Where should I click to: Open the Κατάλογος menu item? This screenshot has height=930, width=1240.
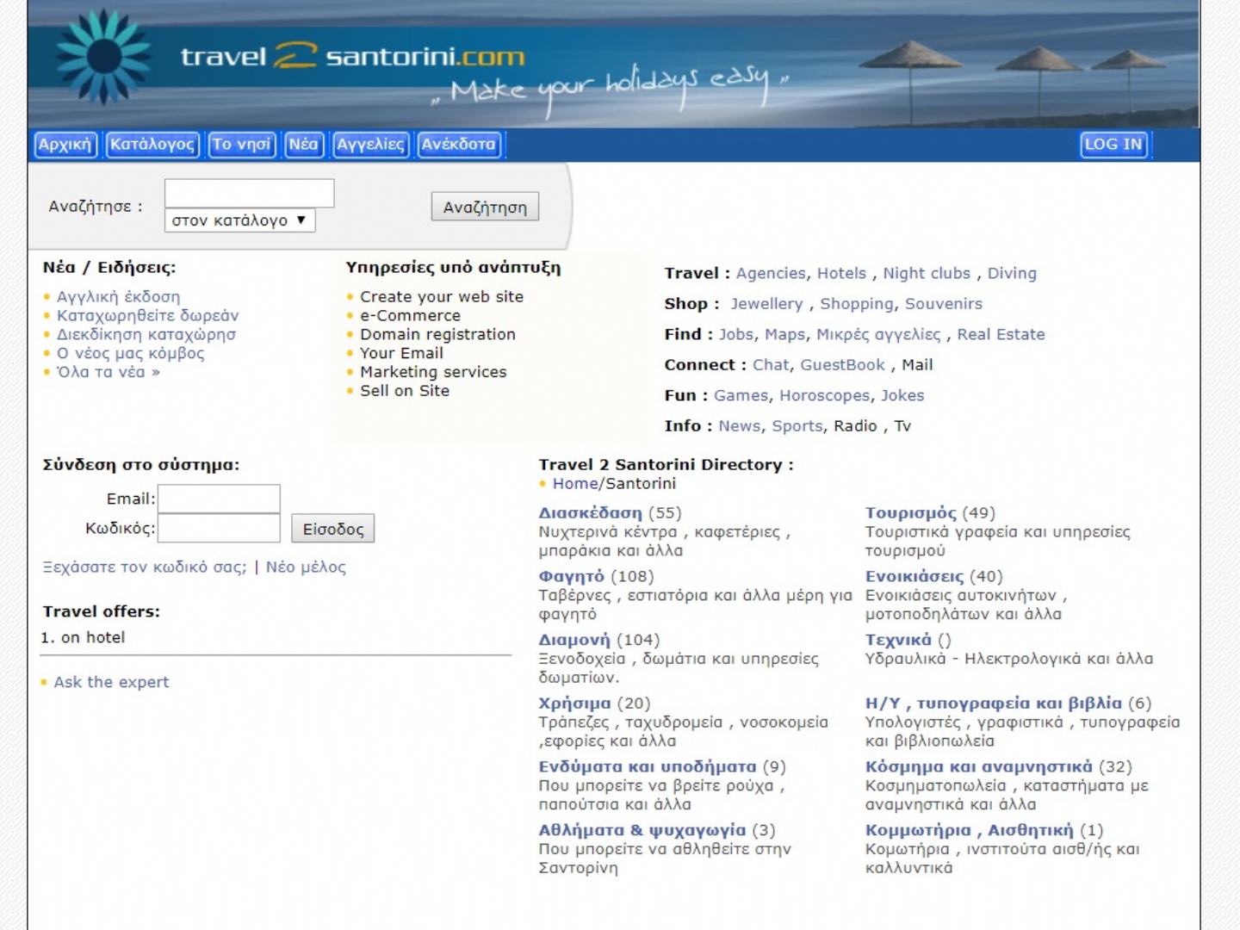pyautogui.click(x=152, y=145)
